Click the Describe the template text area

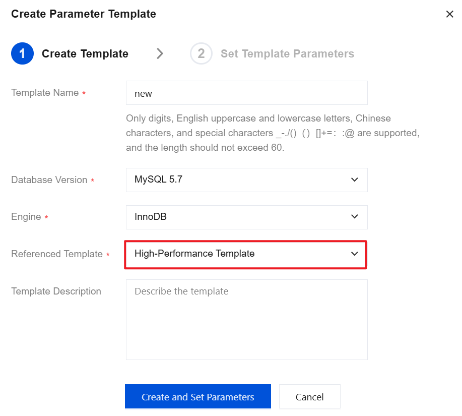click(246, 318)
